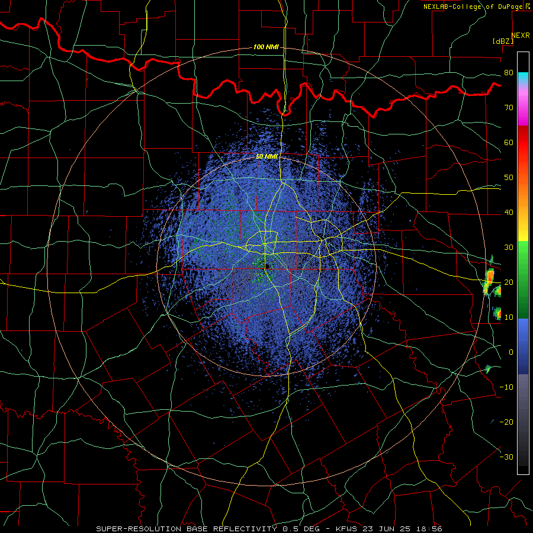Screen dimensions: 533x533
Task: Click the 50 value on the dBZ scale
Action: [x=509, y=178]
